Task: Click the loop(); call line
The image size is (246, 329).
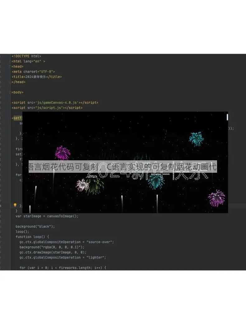Action: [22, 232]
